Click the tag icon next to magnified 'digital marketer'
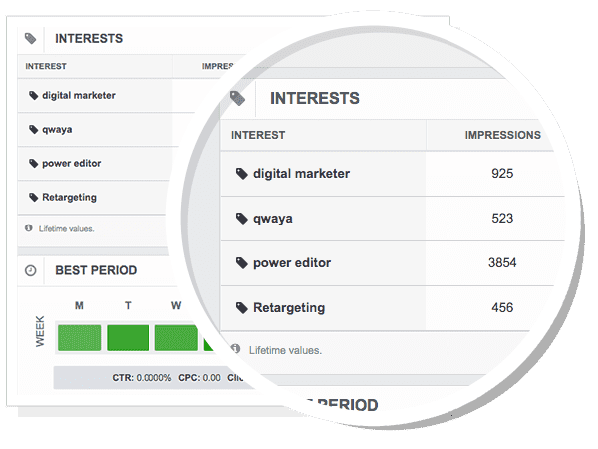Image resolution: width=598 pixels, height=449 pixels. pos(241,174)
